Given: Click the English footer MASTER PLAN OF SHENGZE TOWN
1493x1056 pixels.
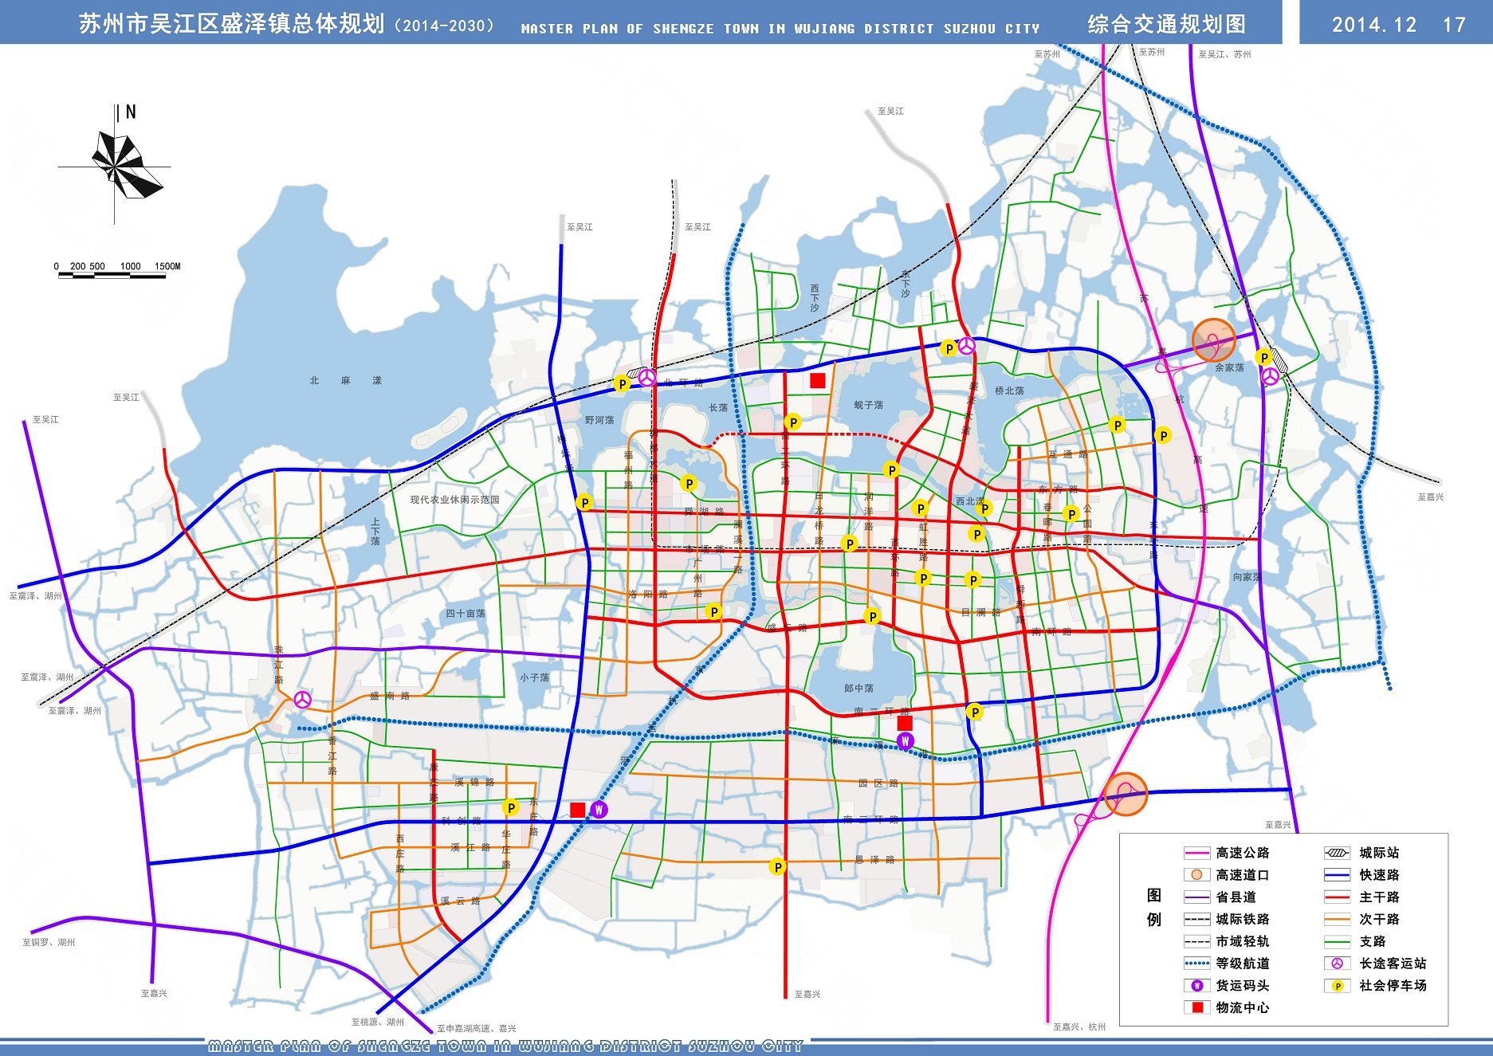Looking at the screenshot, I should 505,1046.
